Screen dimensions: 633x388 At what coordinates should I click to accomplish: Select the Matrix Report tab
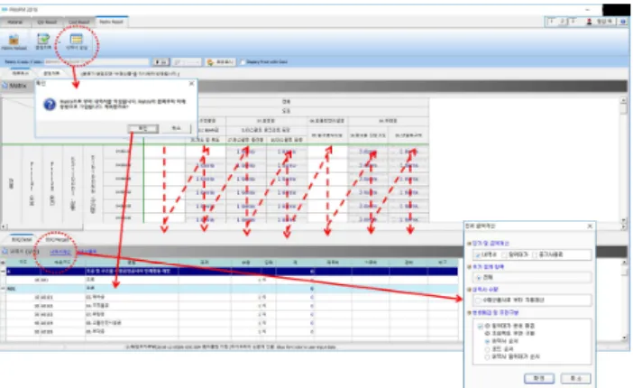[x=112, y=22]
